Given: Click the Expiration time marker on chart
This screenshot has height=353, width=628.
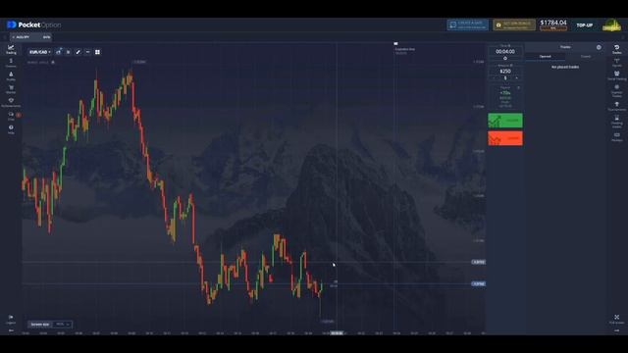Looking at the screenshot, I should click(395, 43).
